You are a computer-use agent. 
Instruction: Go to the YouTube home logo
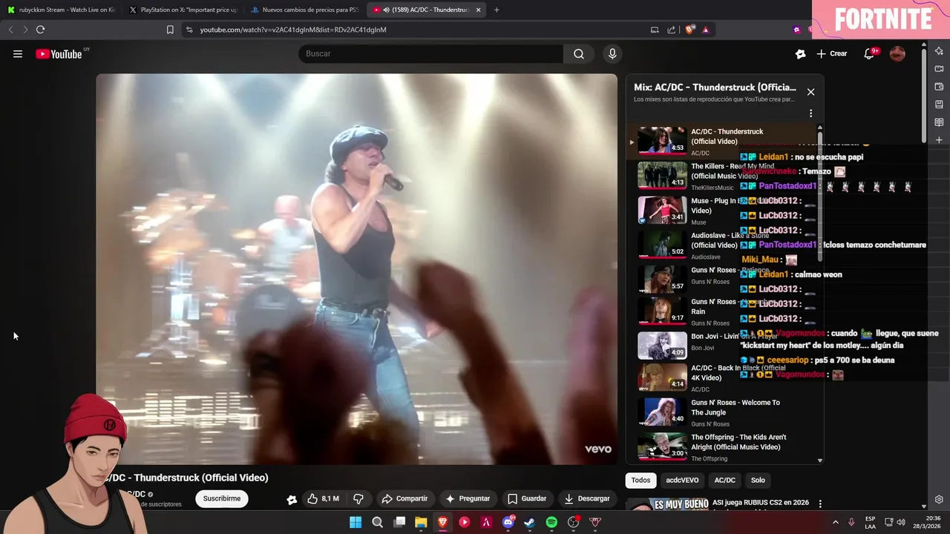59,53
